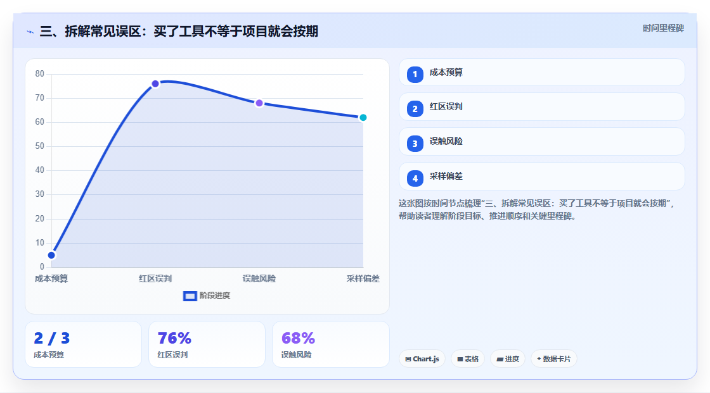Click the y-axis value 80
The height and width of the screenshot is (393, 710).
40,73
